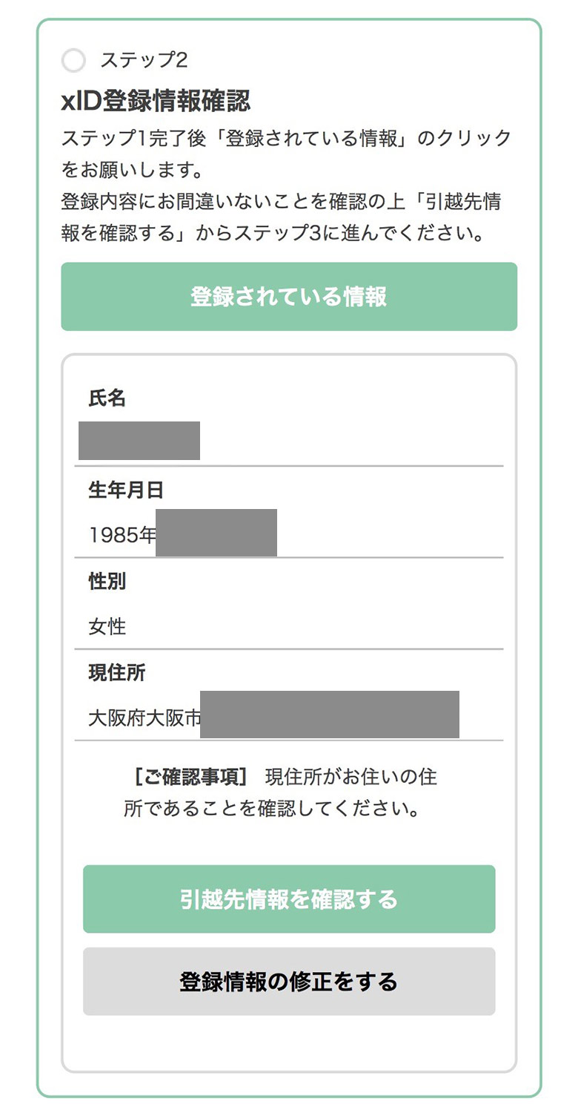578x1113 pixels.
Task: Click the 現住所 field label
Action: [117, 673]
